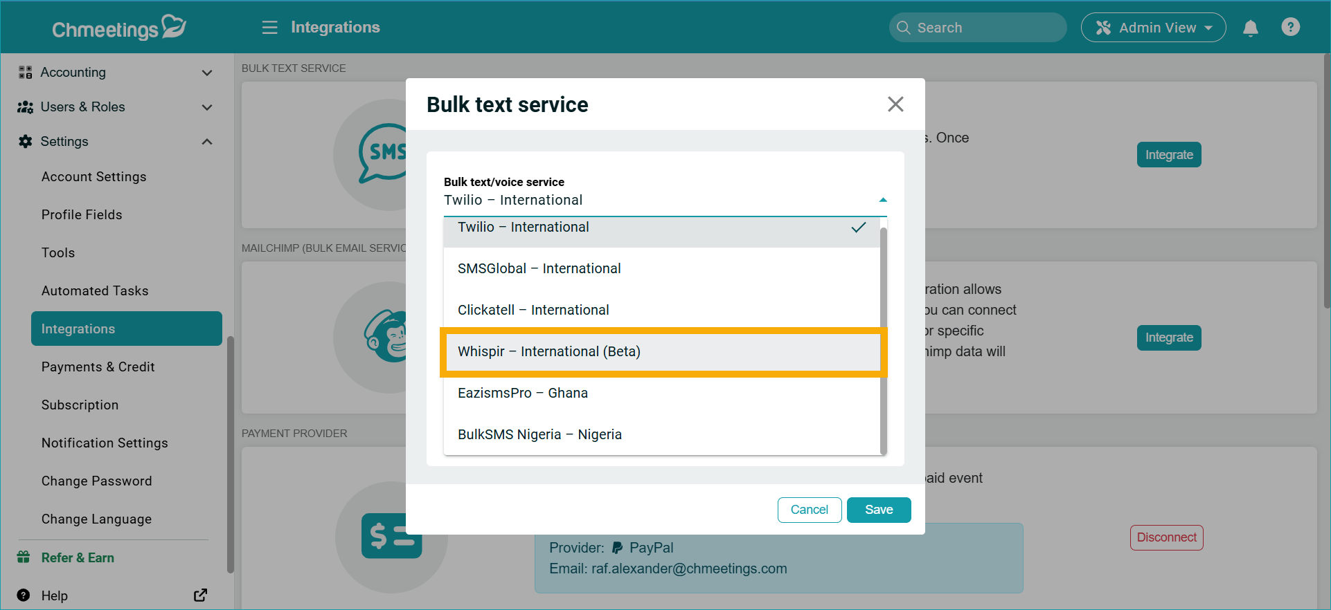Click the PayPal logo icon
The image size is (1331, 610).
click(x=617, y=548)
